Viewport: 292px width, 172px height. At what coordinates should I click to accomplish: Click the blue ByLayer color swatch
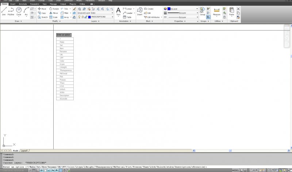(x=169, y=8)
